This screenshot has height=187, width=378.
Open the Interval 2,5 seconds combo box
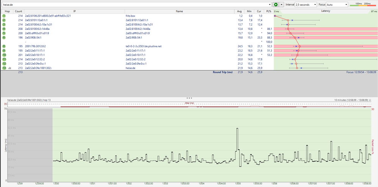click(x=306, y=5)
